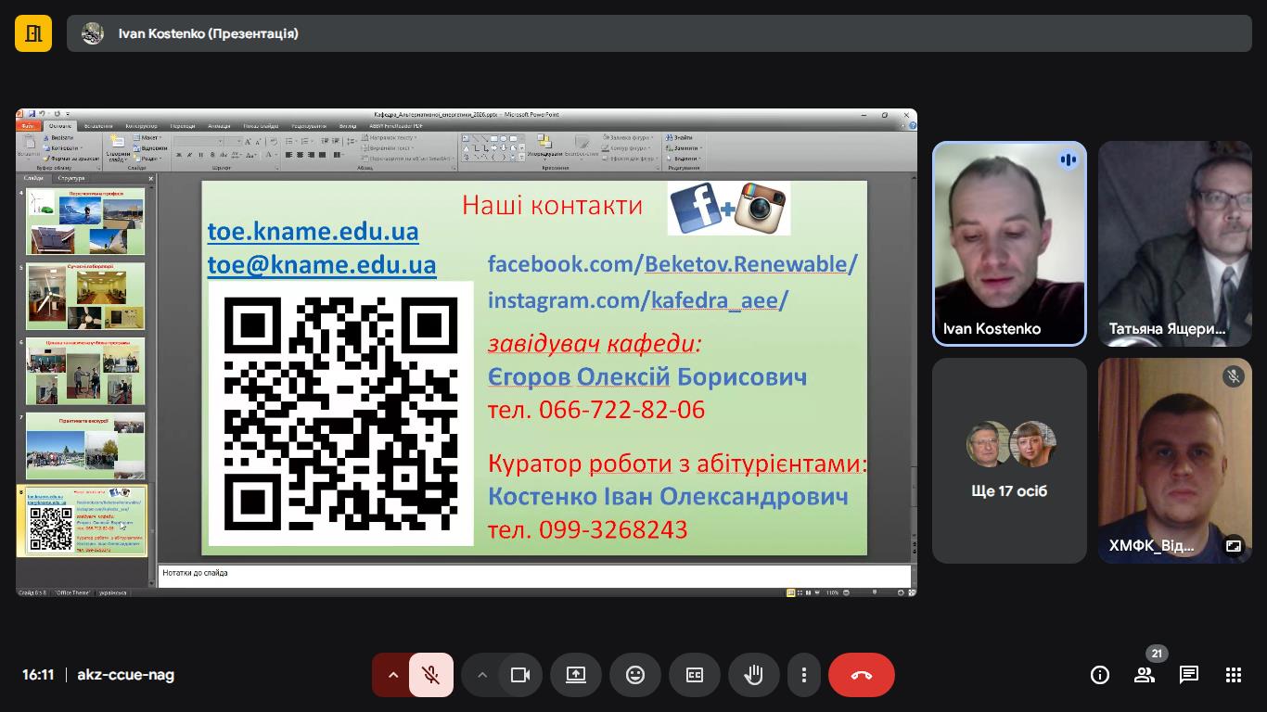This screenshot has height=712, width=1267.
Task: Show the Ще 17 осіб participants tile
Action: click(1009, 461)
